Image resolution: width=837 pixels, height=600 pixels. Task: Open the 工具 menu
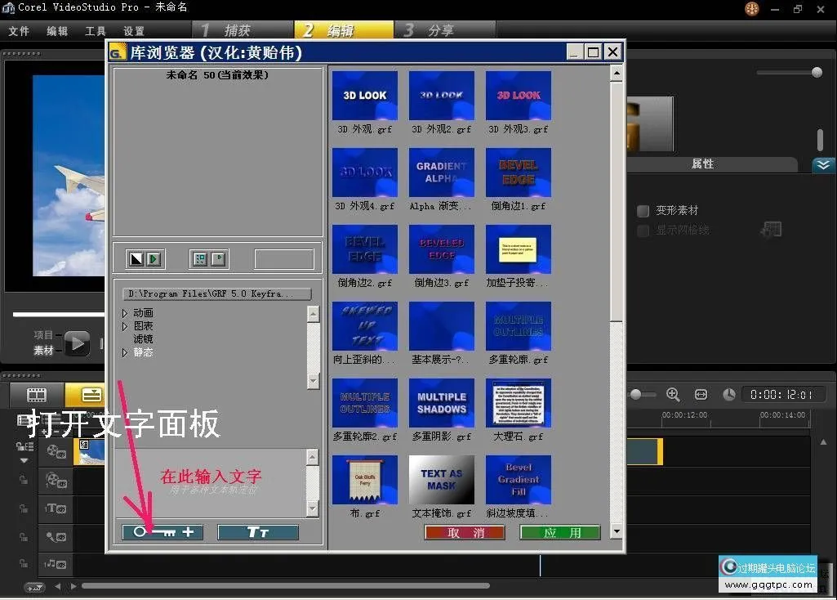[x=94, y=30]
